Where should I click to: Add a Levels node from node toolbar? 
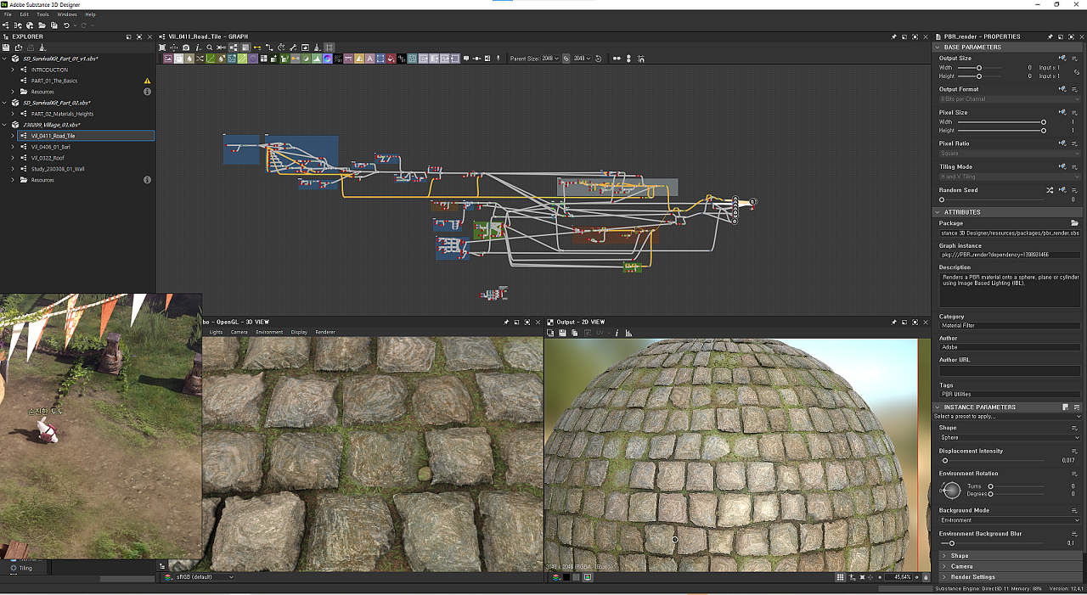(317, 59)
